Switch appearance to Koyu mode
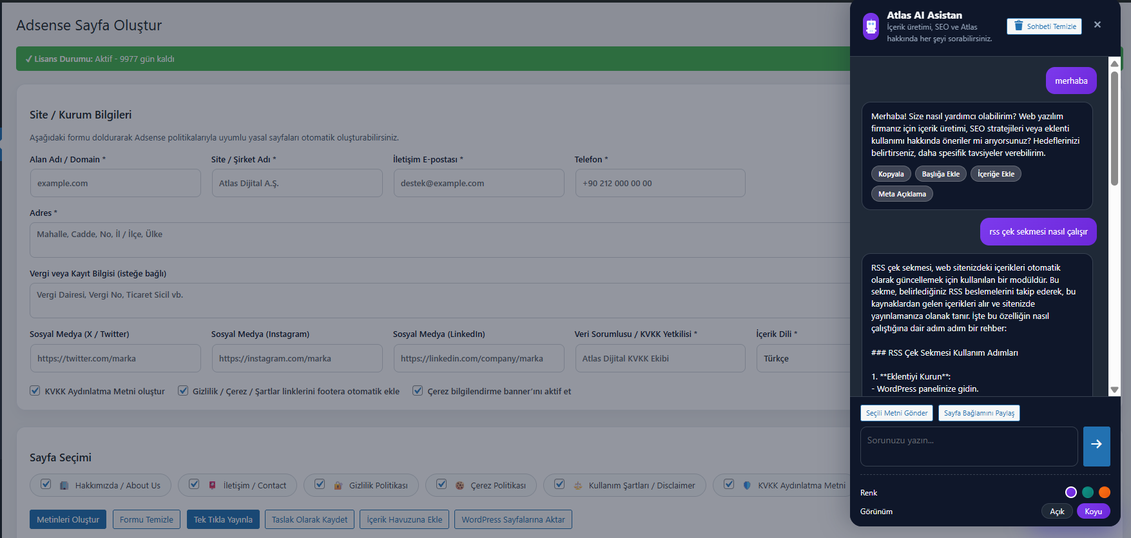 click(x=1094, y=511)
